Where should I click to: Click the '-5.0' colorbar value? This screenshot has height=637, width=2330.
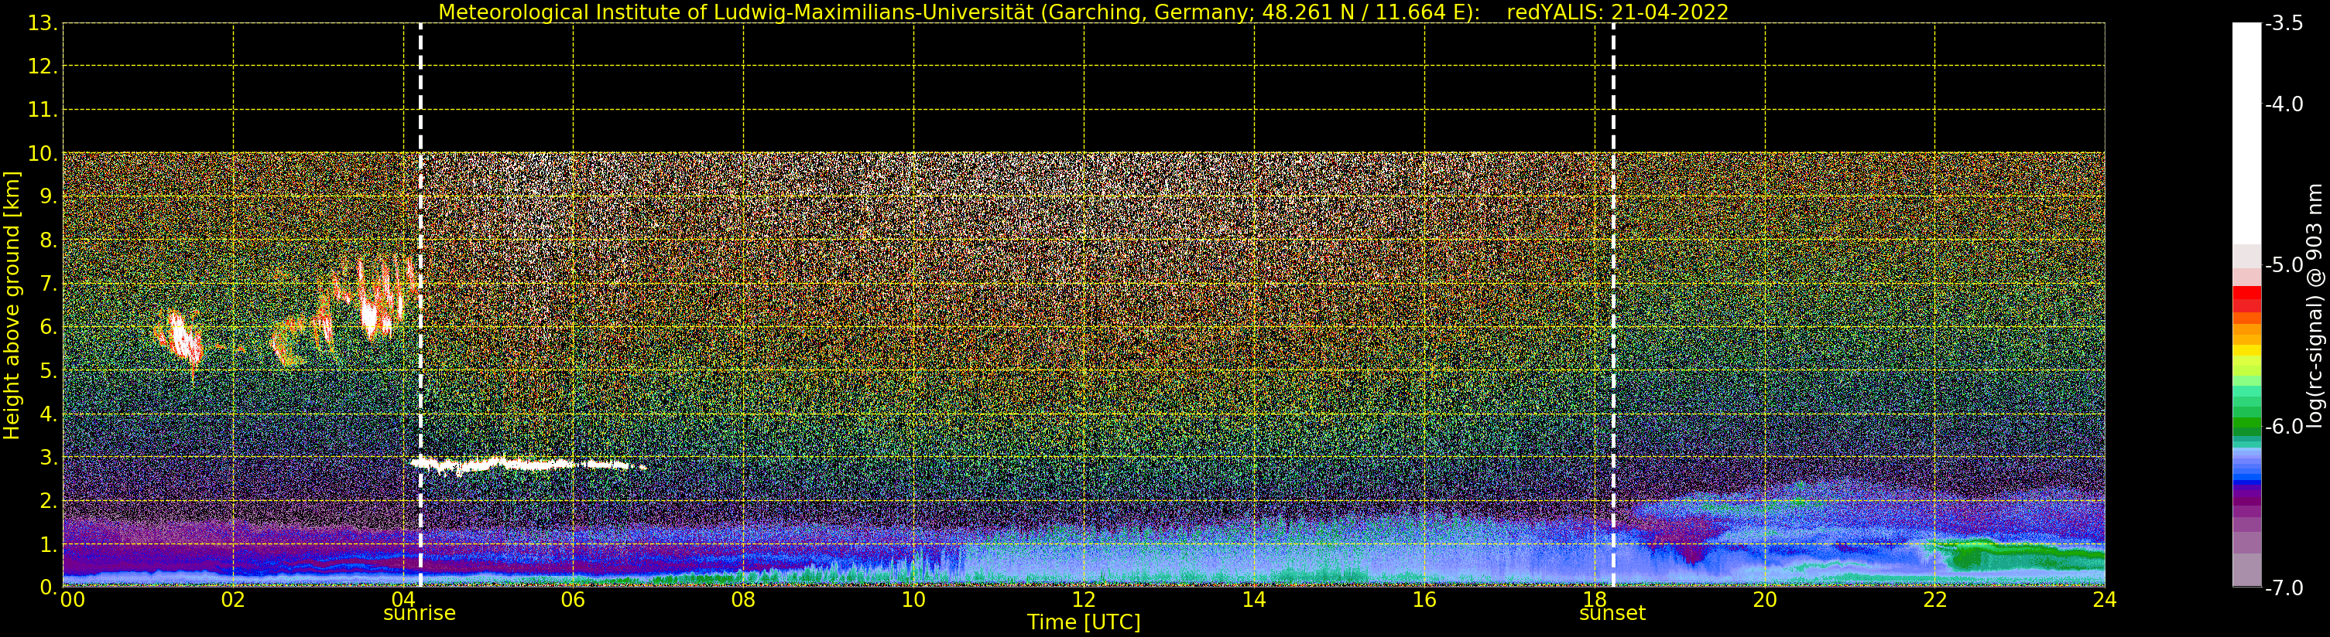point(2284,264)
